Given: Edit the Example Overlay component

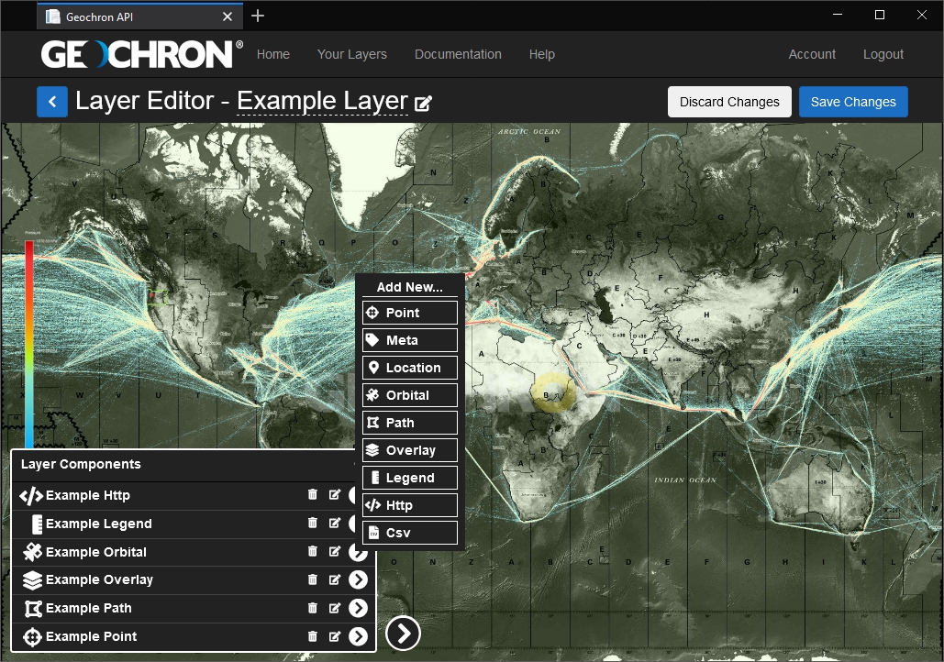Looking at the screenshot, I should click(335, 579).
